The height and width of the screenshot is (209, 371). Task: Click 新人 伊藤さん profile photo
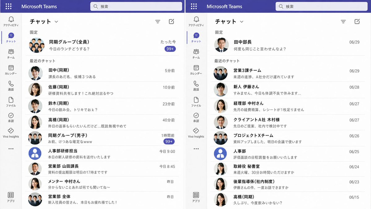pos(221,89)
